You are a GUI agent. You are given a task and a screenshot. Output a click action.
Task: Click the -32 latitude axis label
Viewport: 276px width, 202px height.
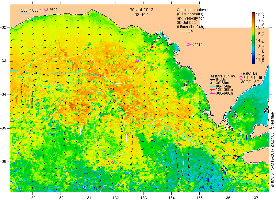point(3,28)
